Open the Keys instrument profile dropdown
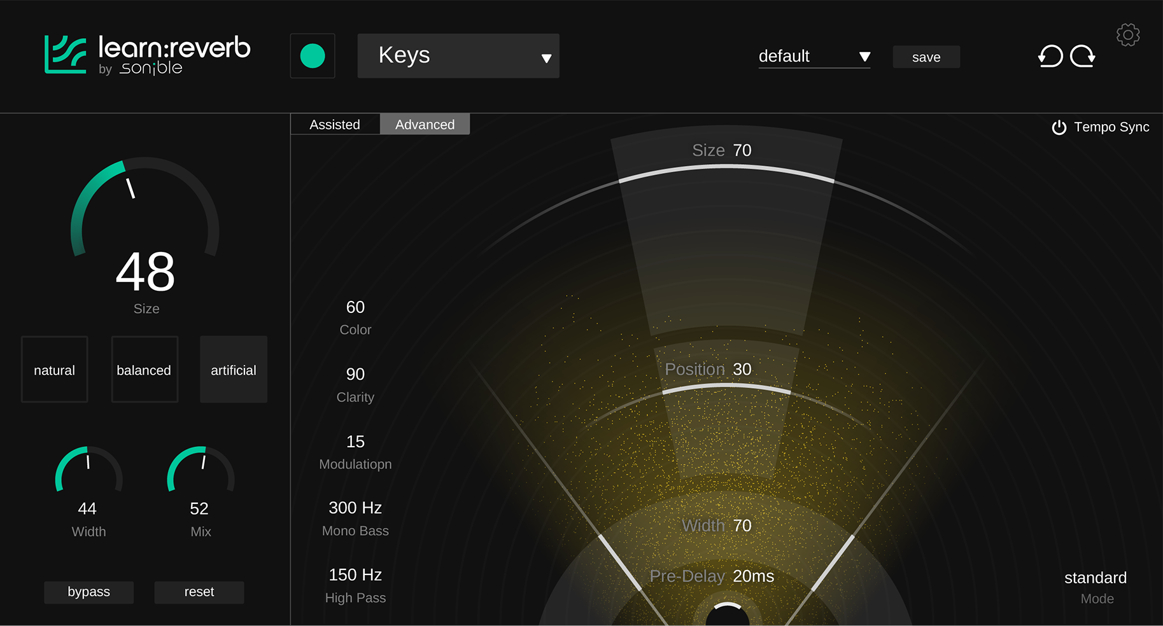This screenshot has height=626, width=1163. pyautogui.click(x=458, y=56)
